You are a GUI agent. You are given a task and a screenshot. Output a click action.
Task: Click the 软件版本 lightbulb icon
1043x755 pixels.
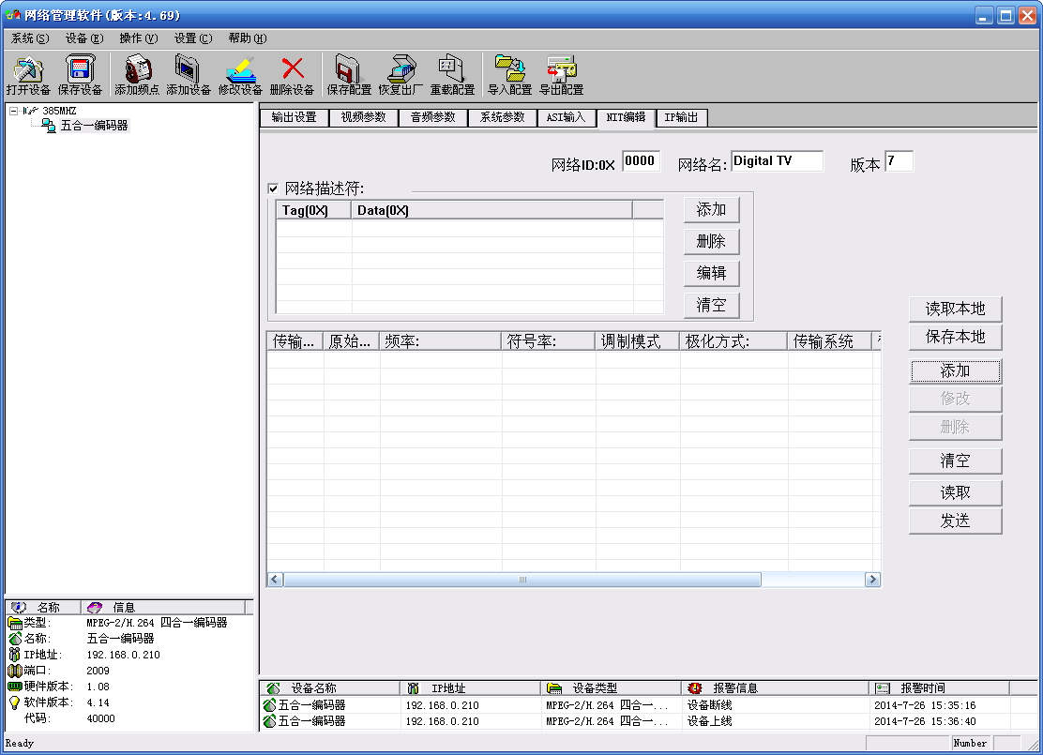point(15,703)
